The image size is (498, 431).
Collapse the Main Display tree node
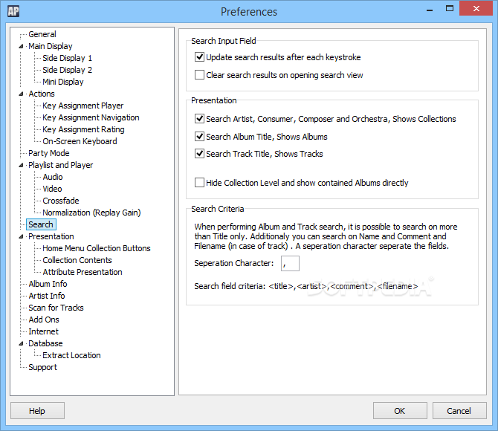click(21, 46)
